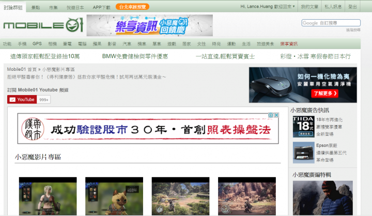Viewport: 372px width, 216px height.
Task: Open the 生活 menu
Action: (x=246, y=44)
